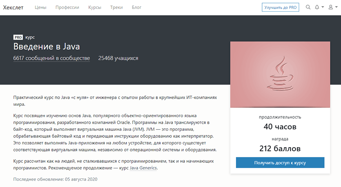Click the magnifying glass search icon
341x187 pixels.
(x=308, y=7)
